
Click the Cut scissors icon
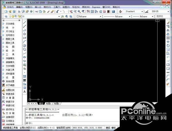click(36, 11)
